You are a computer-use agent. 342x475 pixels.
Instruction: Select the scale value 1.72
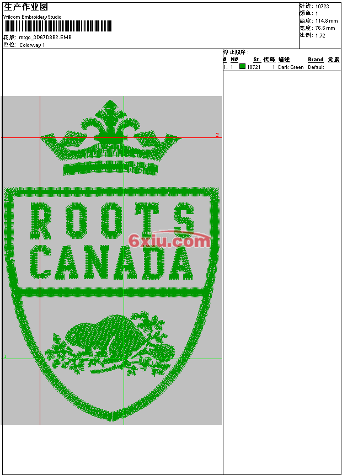pos(320,35)
